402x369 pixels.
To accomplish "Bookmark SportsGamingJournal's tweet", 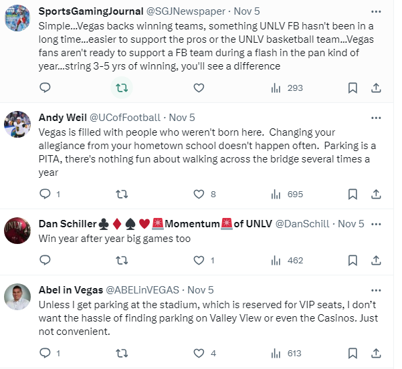I will click(353, 88).
